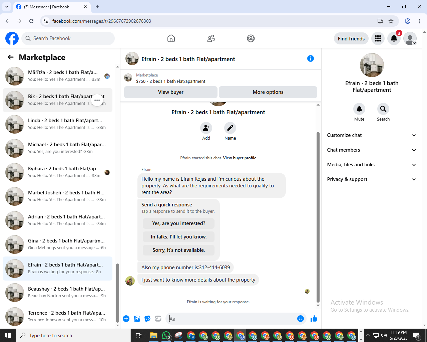Click the View buyer button

[171, 92]
